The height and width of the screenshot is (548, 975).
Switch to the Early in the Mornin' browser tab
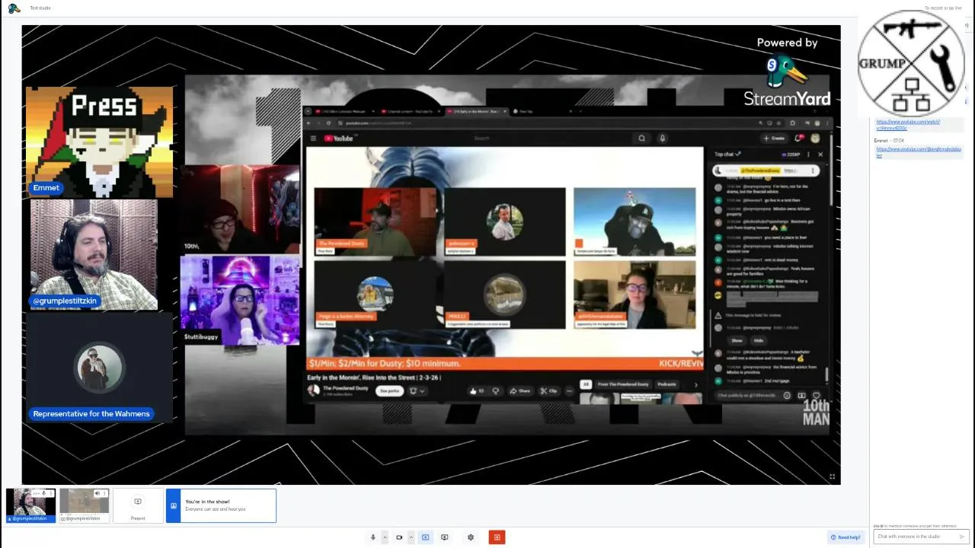click(476, 112)
